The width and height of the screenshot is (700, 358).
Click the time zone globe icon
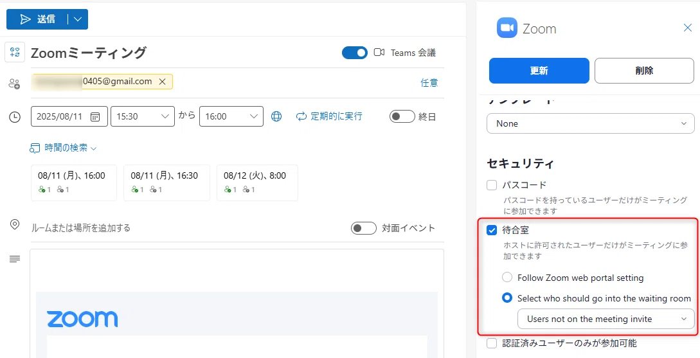point(277,116)
